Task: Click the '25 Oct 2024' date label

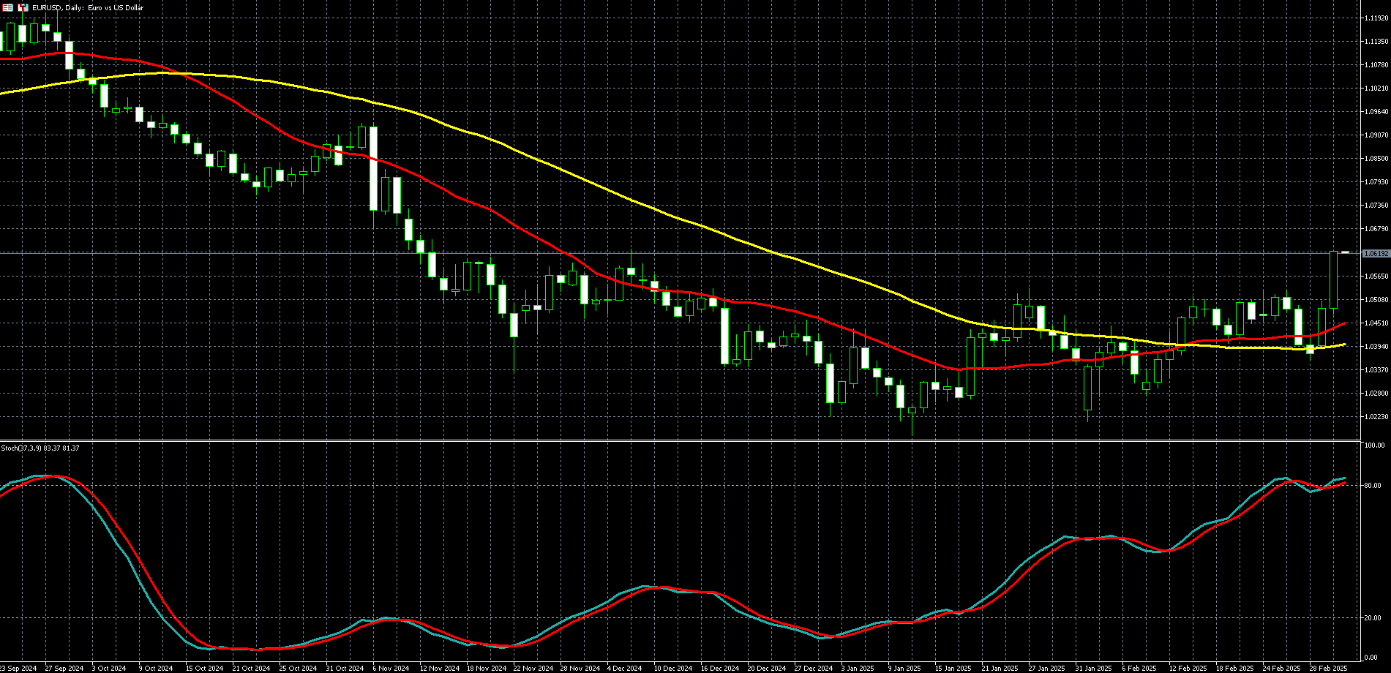Action: point(298,669)
